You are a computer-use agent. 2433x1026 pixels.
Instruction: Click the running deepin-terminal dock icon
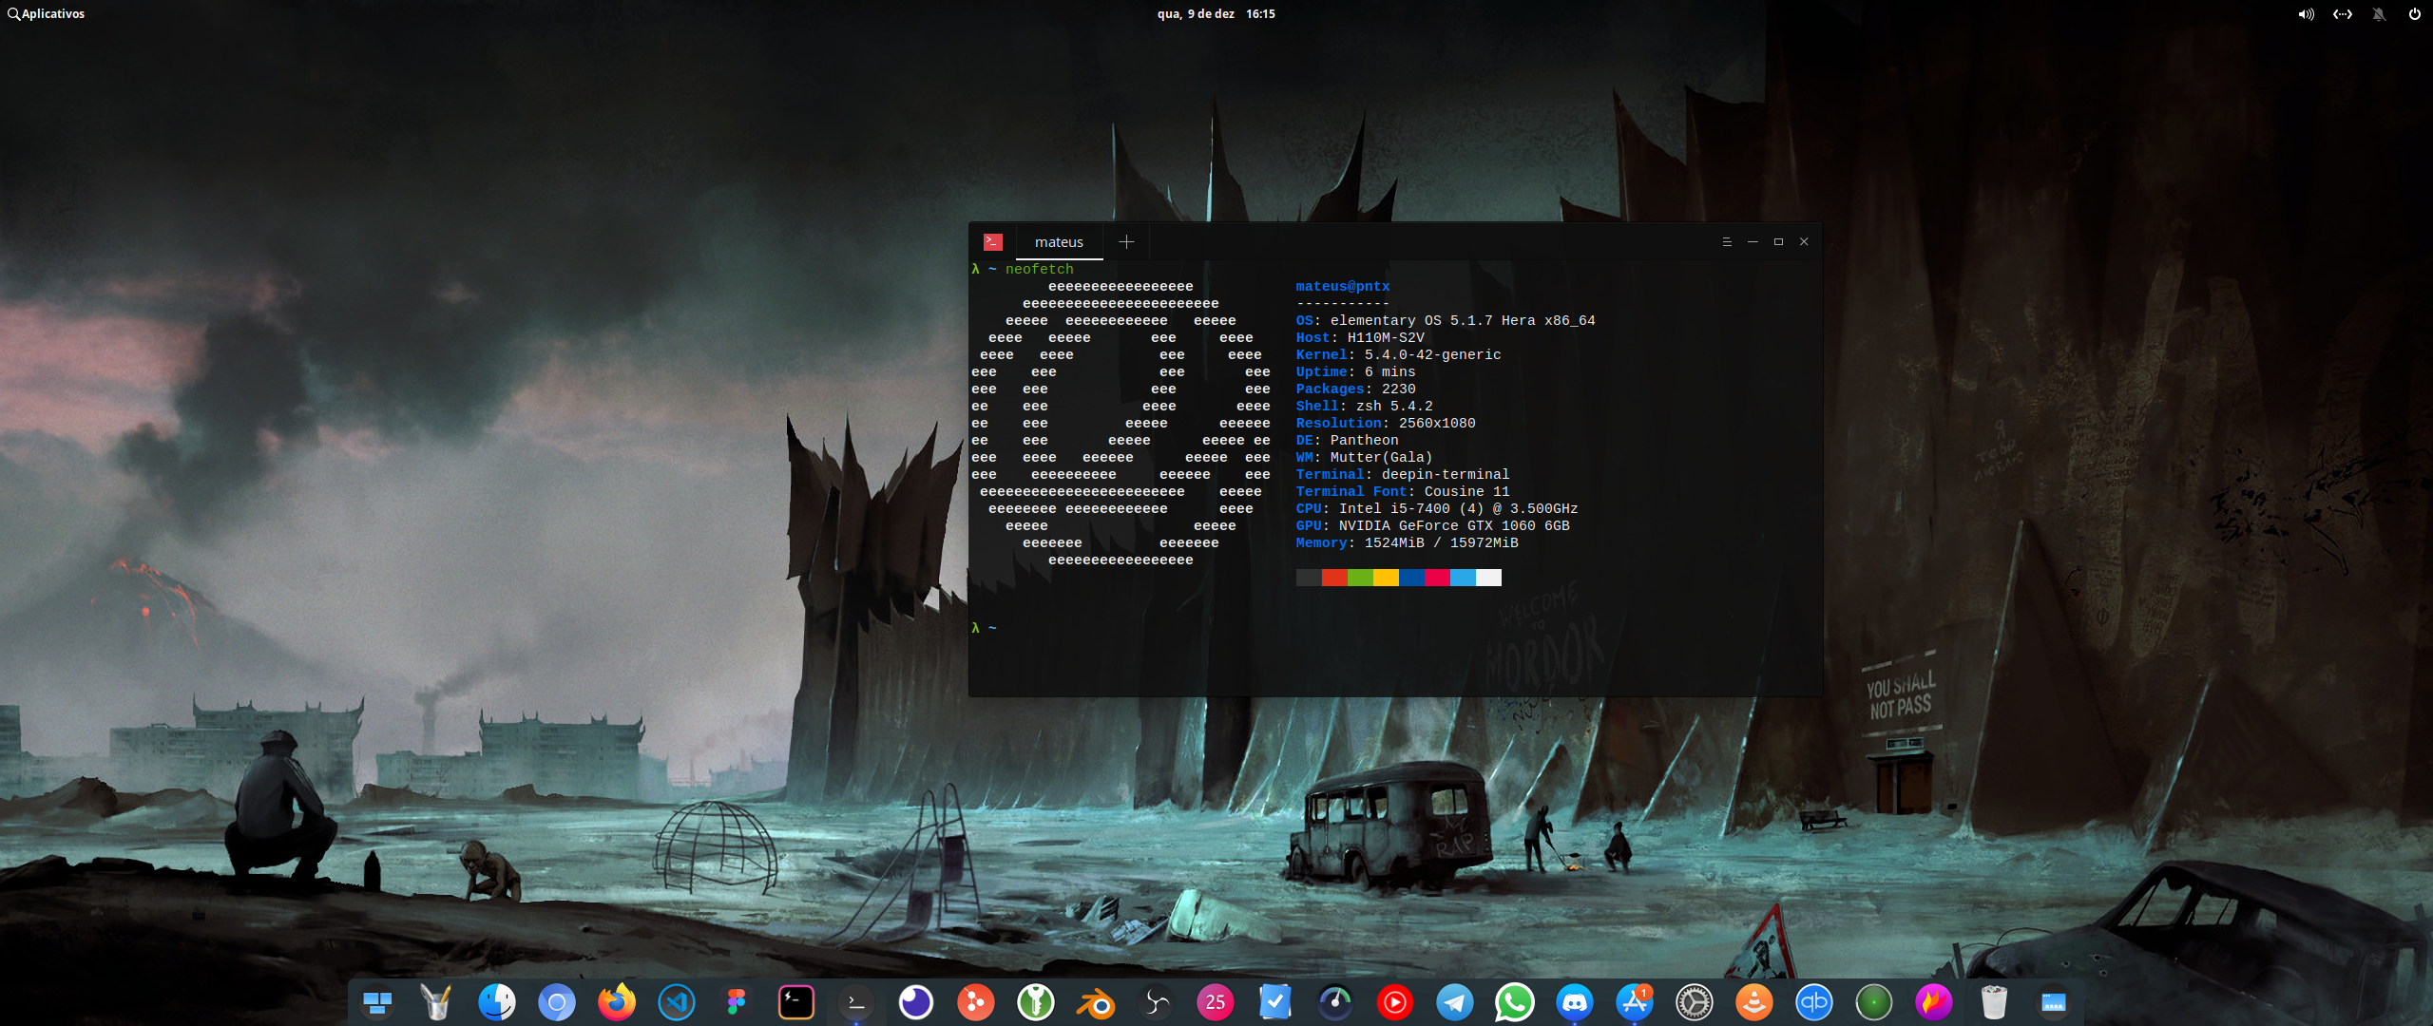click(856, 1002)
